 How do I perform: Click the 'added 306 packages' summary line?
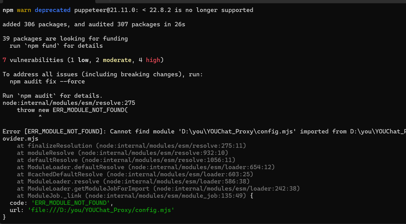click(x=94, y=24)
